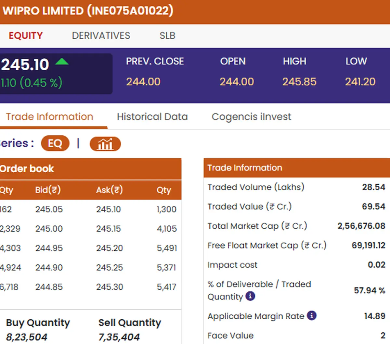Click the Traded Volume value 28.54
Image resolution: width=390 pixels, height=344 pixels.
374,187
